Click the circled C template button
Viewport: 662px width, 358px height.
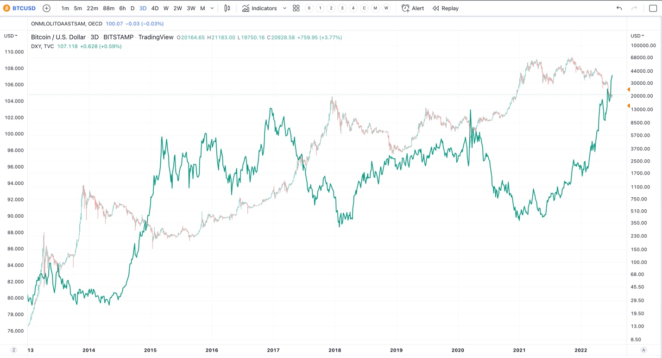coord(364,8)
